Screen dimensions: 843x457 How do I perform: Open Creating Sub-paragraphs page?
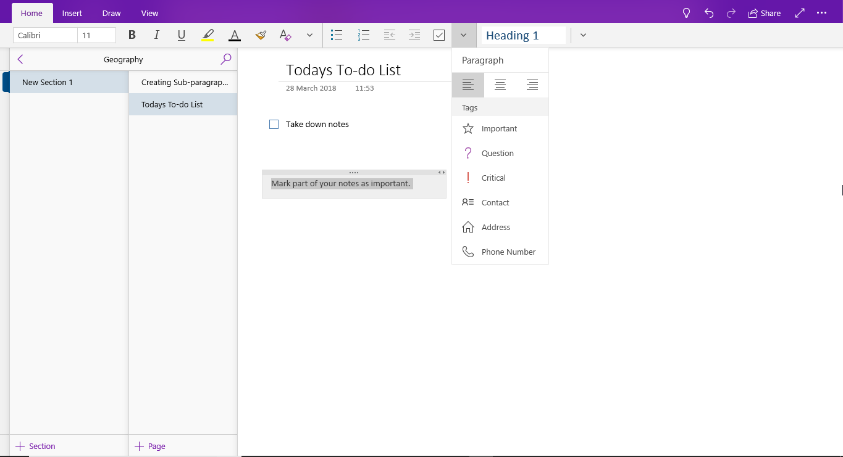pos(183,82)
